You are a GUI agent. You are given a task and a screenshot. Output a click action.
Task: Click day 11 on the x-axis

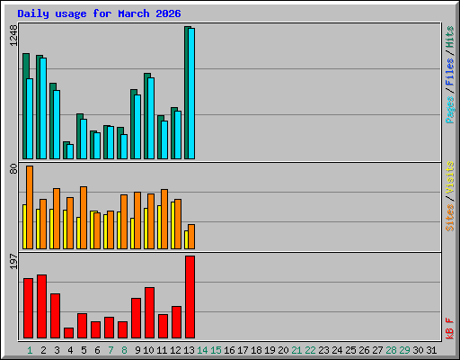pos(162,350)
